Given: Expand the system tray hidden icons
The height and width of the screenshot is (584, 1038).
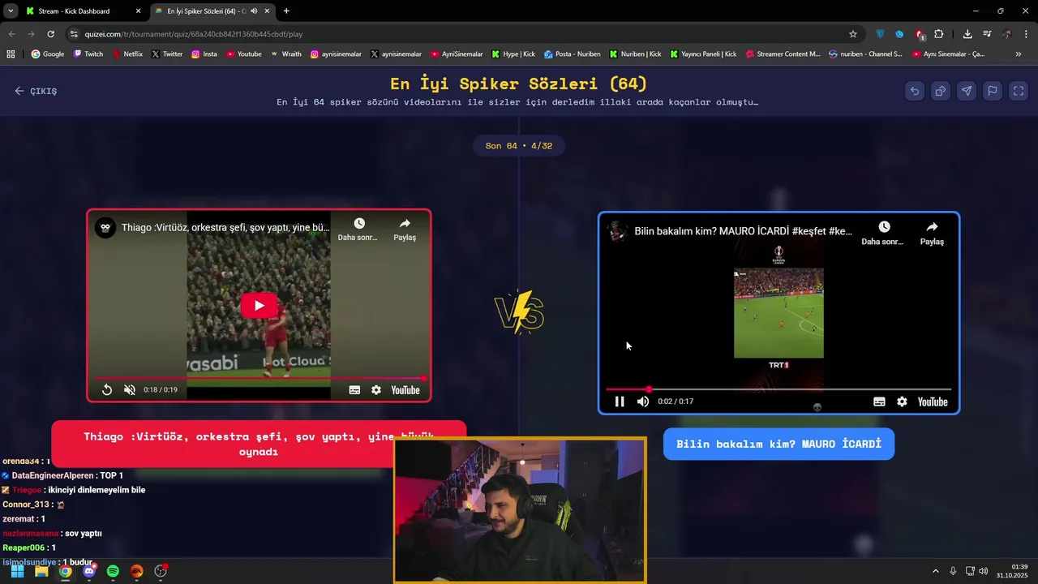Looking at the screenshot, I should [935, 571].
